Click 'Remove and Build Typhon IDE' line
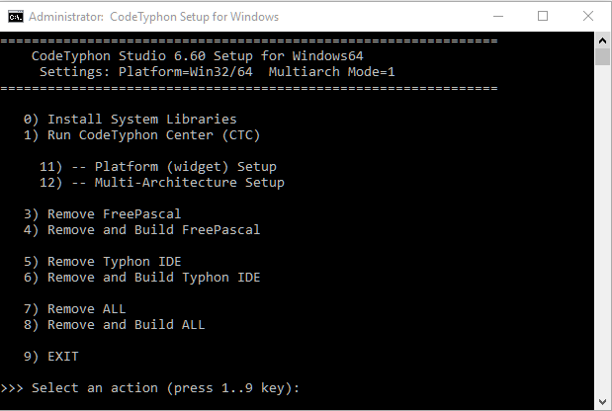 141,278
